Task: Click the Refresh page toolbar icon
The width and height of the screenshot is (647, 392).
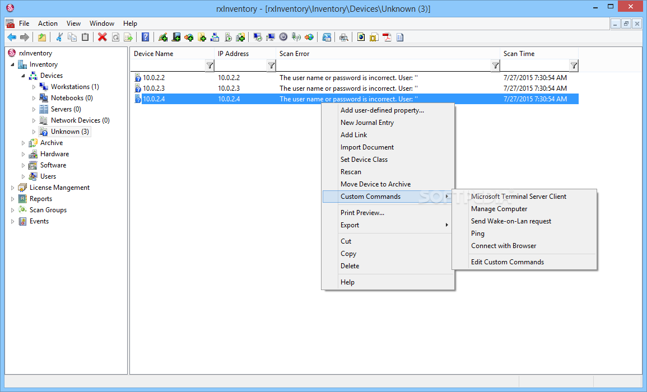Action: (x=115, y=38)
